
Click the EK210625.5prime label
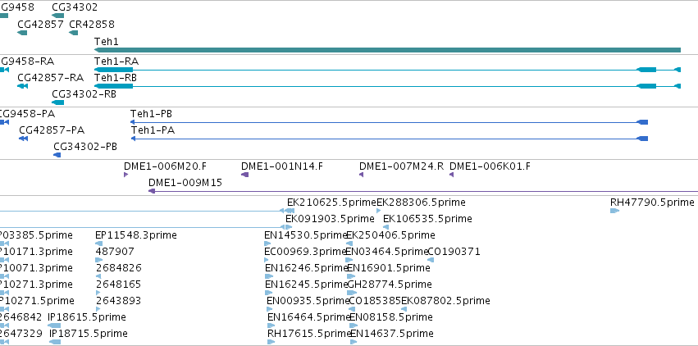pyautogui.click(x=331, y=203)
